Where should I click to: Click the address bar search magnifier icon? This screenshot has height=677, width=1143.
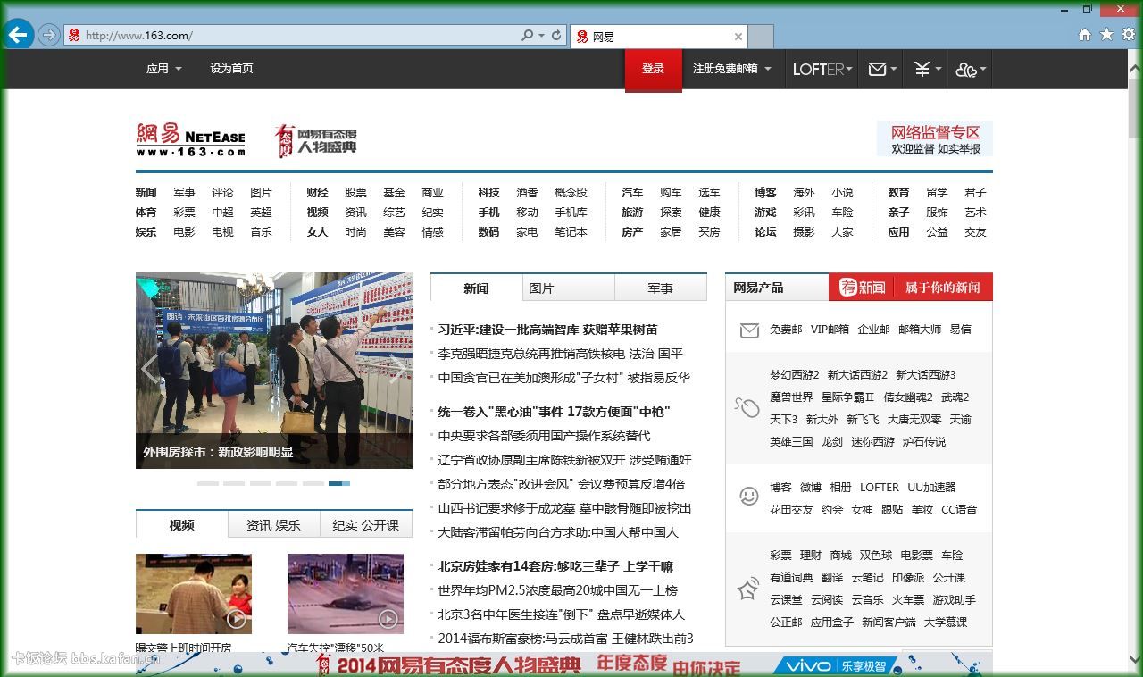528,36
